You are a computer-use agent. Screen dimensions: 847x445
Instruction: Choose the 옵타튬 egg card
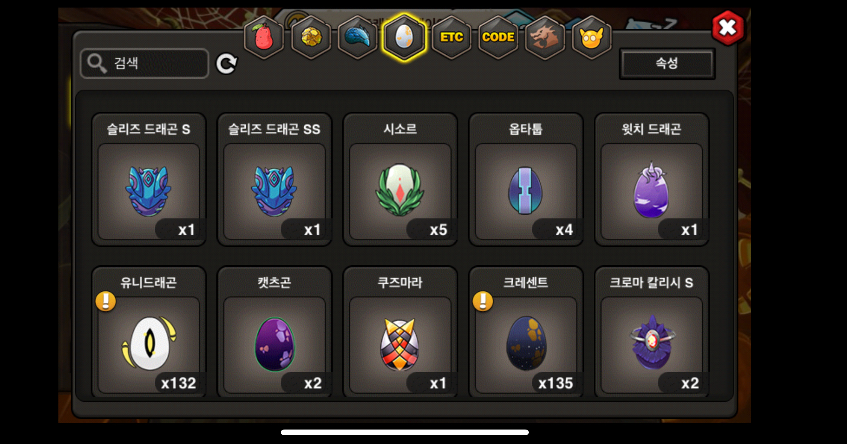click(526, 180)
